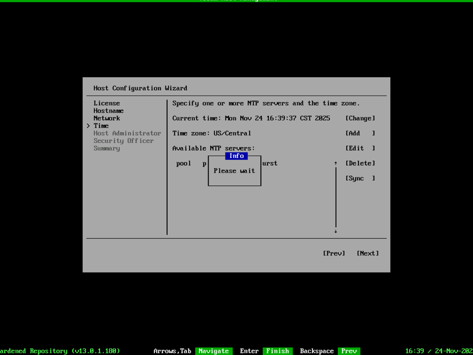
Task: Edit the selected NTP server entry
Action: point(360,148)
